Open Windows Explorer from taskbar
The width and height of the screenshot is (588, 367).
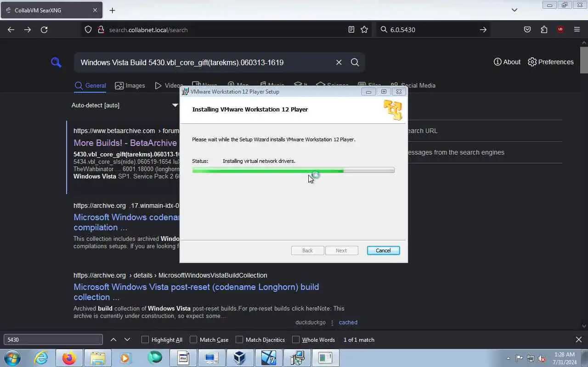pyautogui.click(x=98, y=358)
